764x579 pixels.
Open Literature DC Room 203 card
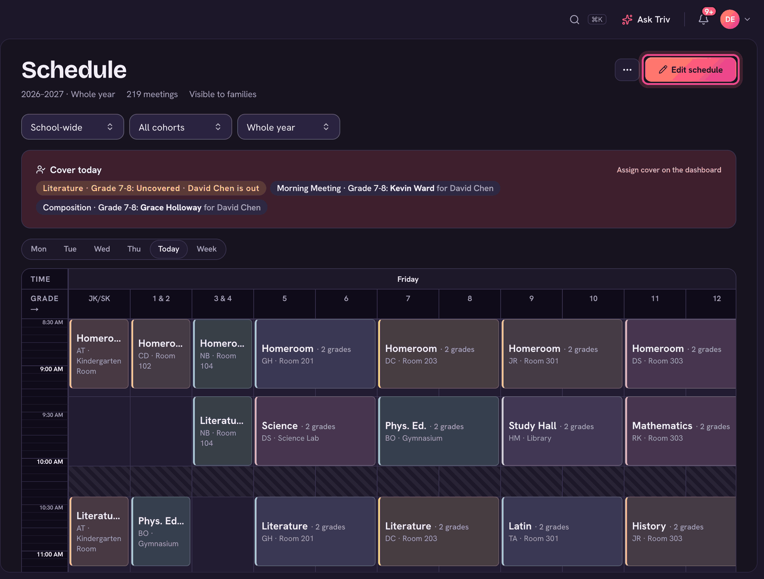click(439, 531)
